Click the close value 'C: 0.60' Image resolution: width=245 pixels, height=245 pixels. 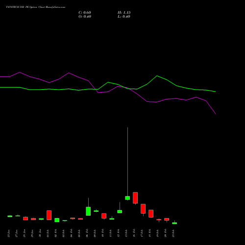point(85,13)
